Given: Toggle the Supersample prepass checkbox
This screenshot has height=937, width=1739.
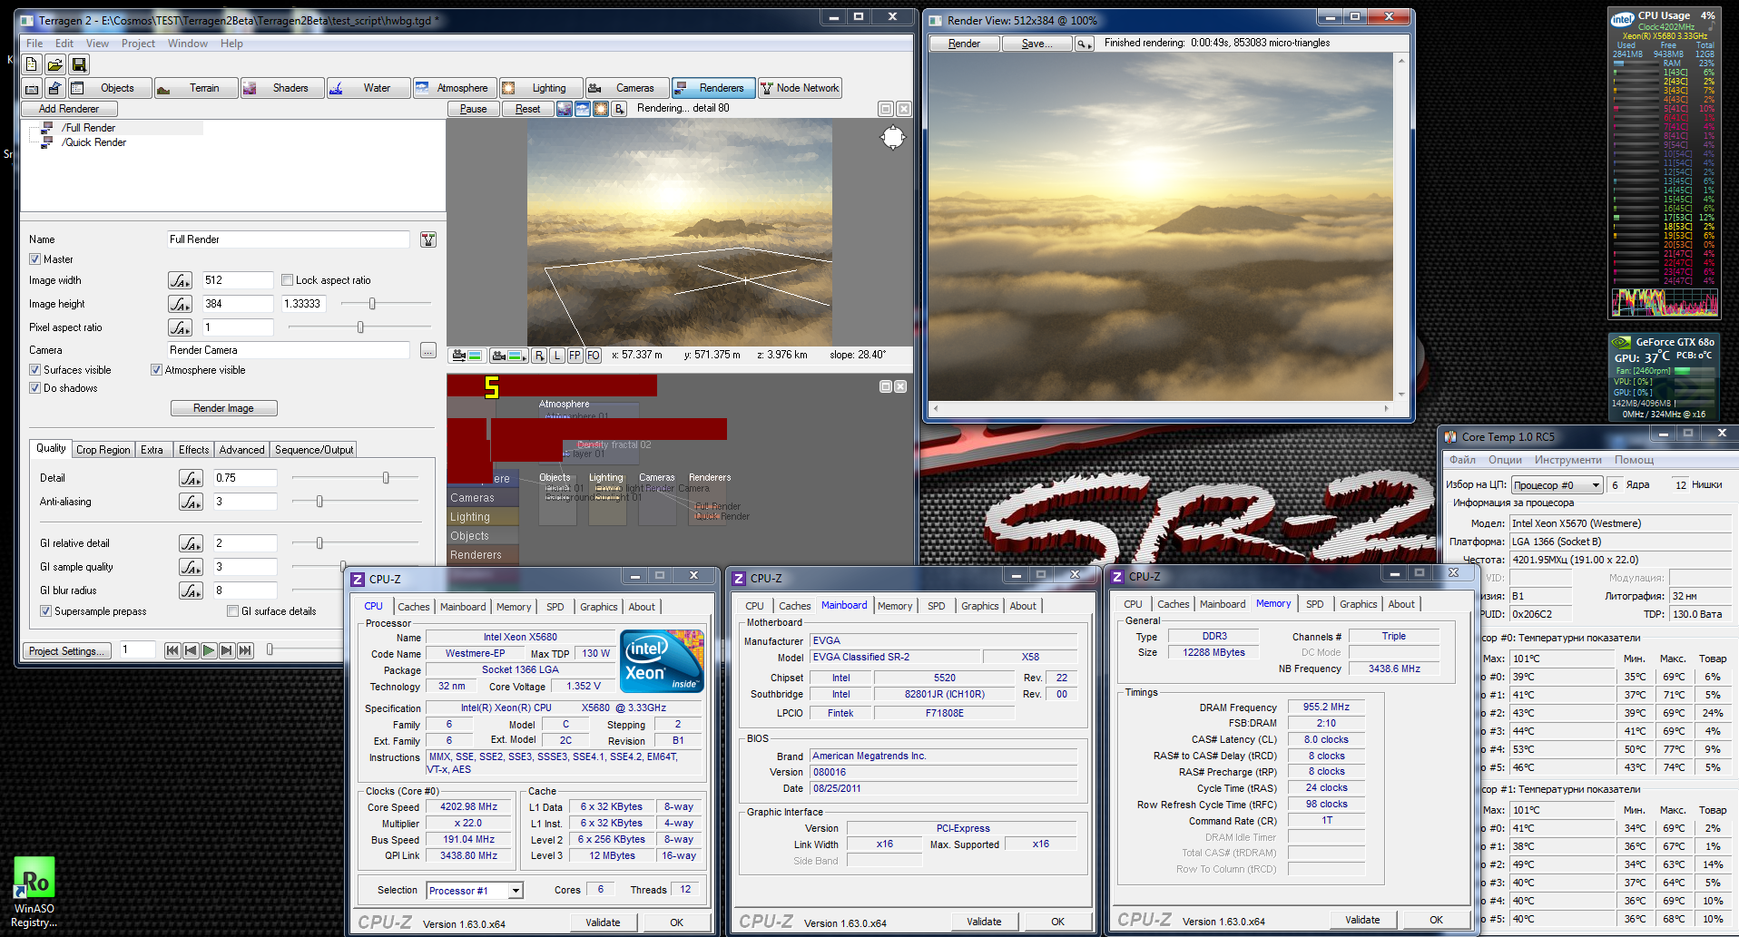Looking at the screenshot, I should click(46, 611).
